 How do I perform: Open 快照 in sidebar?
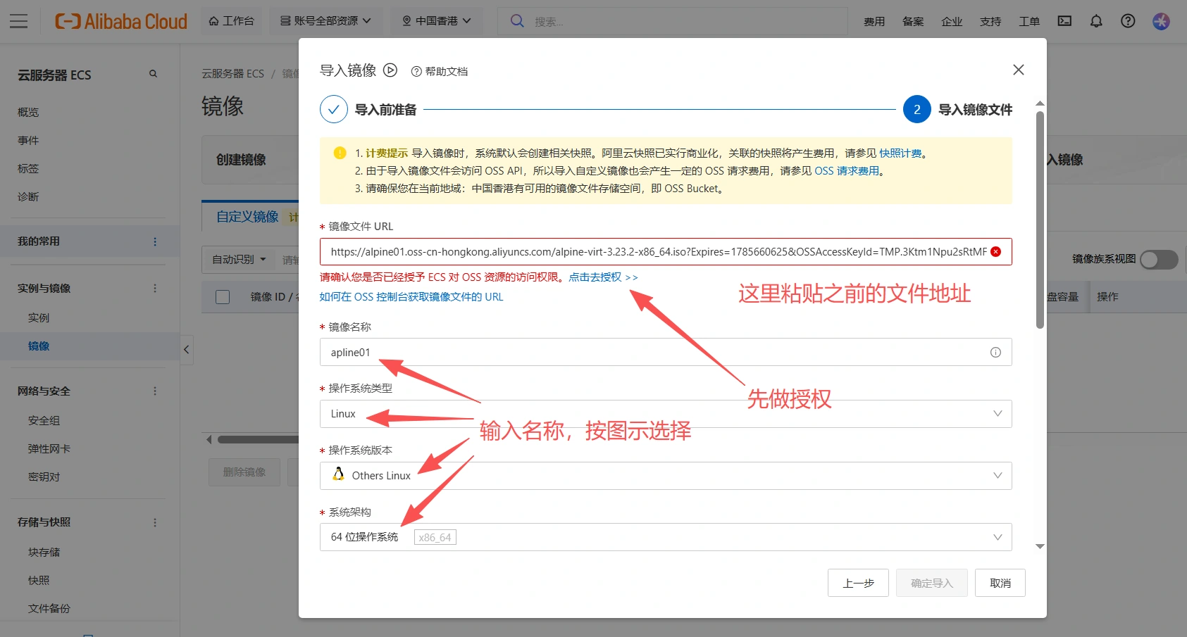tap(39, 581)
